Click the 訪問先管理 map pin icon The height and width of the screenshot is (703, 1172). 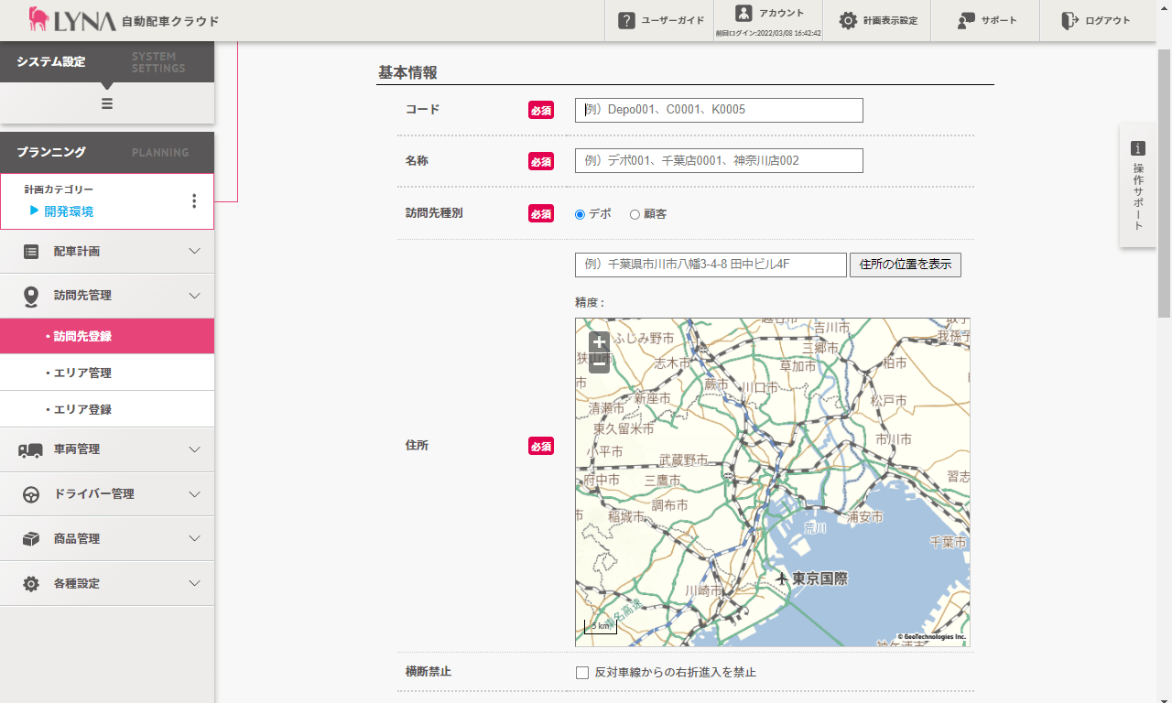[31, 296]
